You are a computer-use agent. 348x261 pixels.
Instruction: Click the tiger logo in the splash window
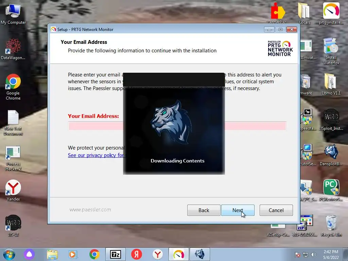[x=171, y=122]
